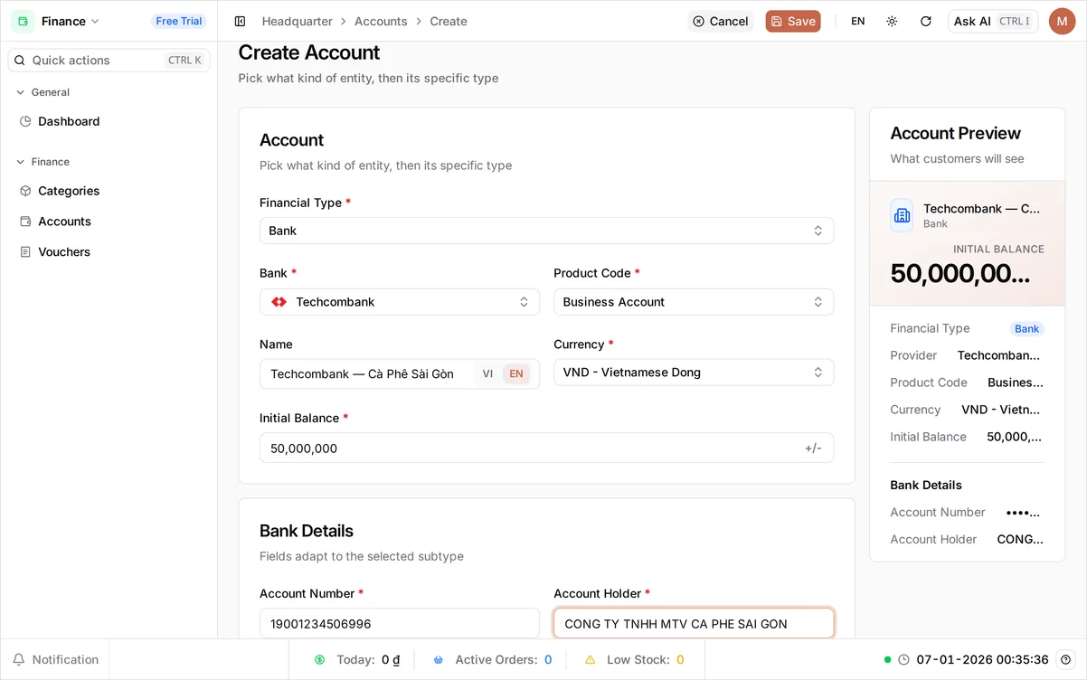Toggle the sidebar panel icon
The image size is (1087, 680).
coord(240,21)
